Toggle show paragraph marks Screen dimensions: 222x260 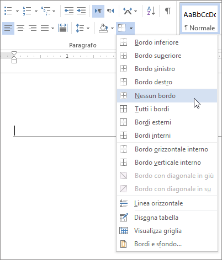[x=167, y=11]
